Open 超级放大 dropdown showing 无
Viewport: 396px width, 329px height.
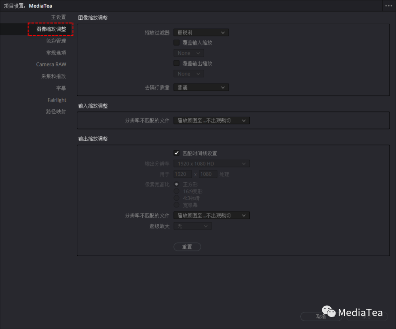(192, 226)
